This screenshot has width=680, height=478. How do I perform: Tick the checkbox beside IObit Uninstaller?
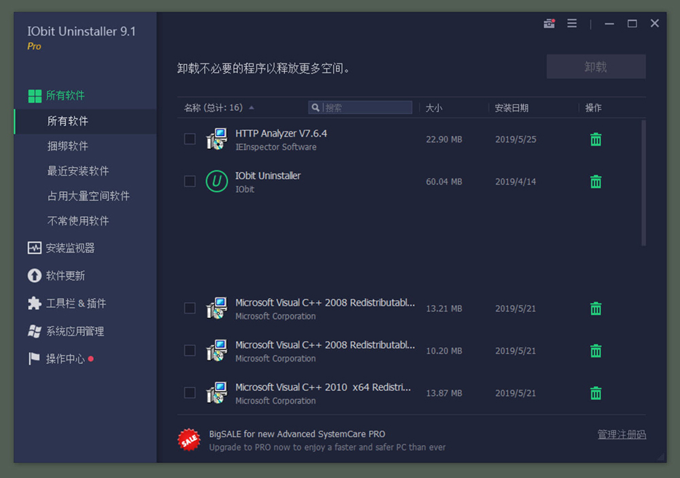click(190, 181)
